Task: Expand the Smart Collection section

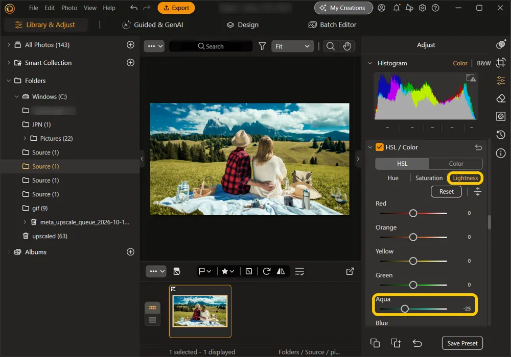Action: point(9,62)
